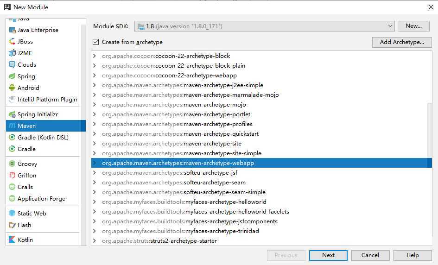Select Java Enterprise module type
The height and width of the screenshot is (265, 438).
coord(43,30)
